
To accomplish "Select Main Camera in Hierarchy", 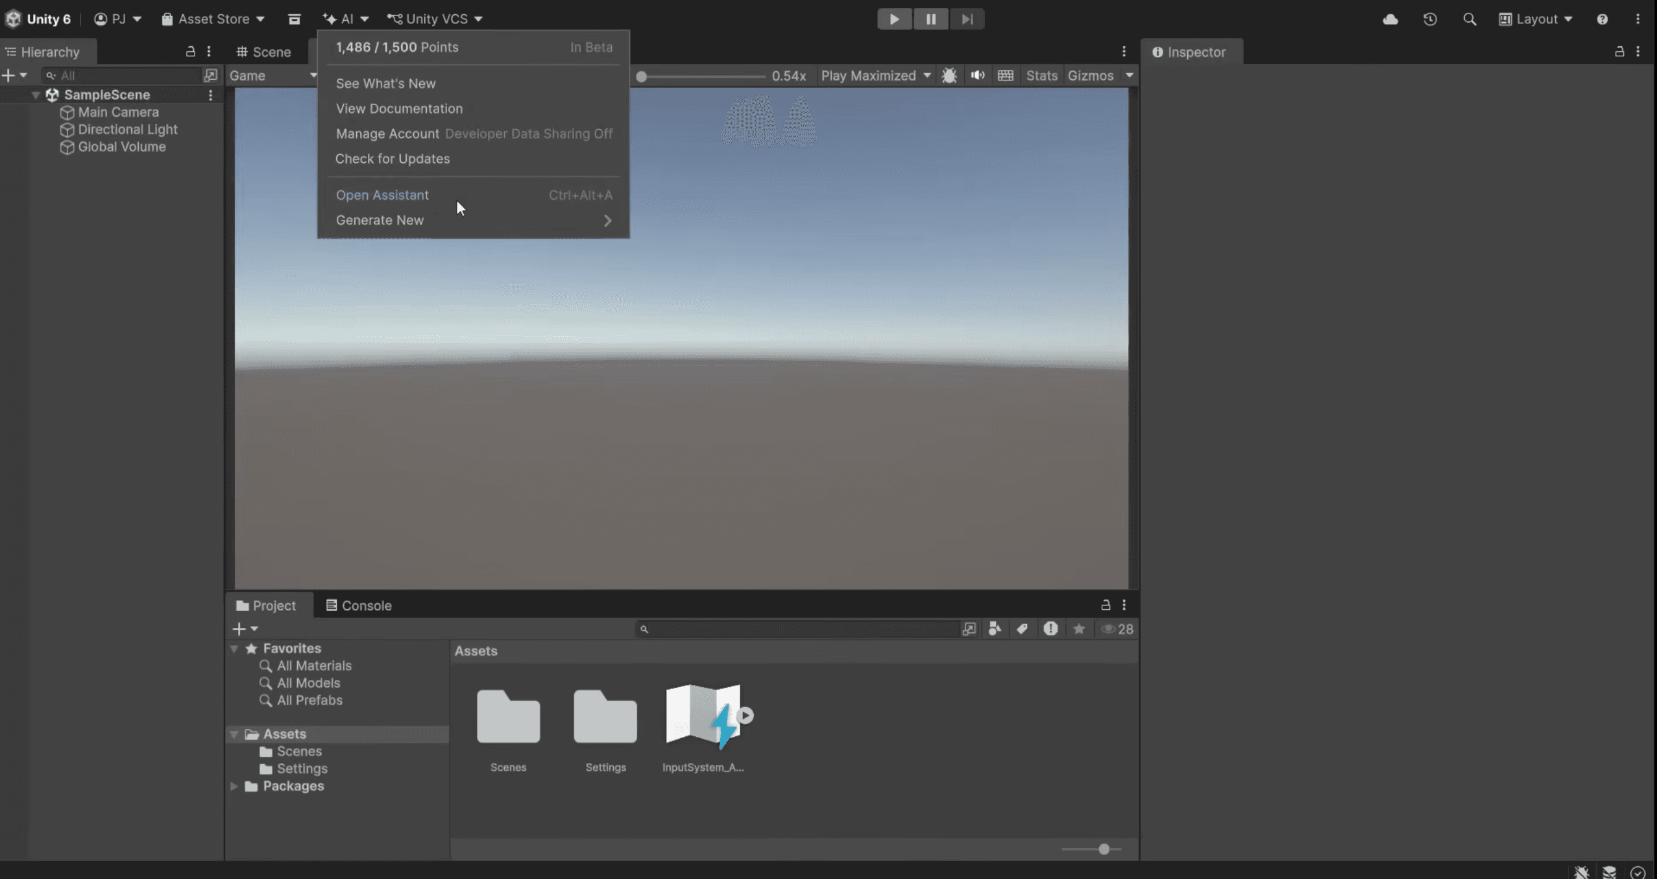I will coord(117,112).
